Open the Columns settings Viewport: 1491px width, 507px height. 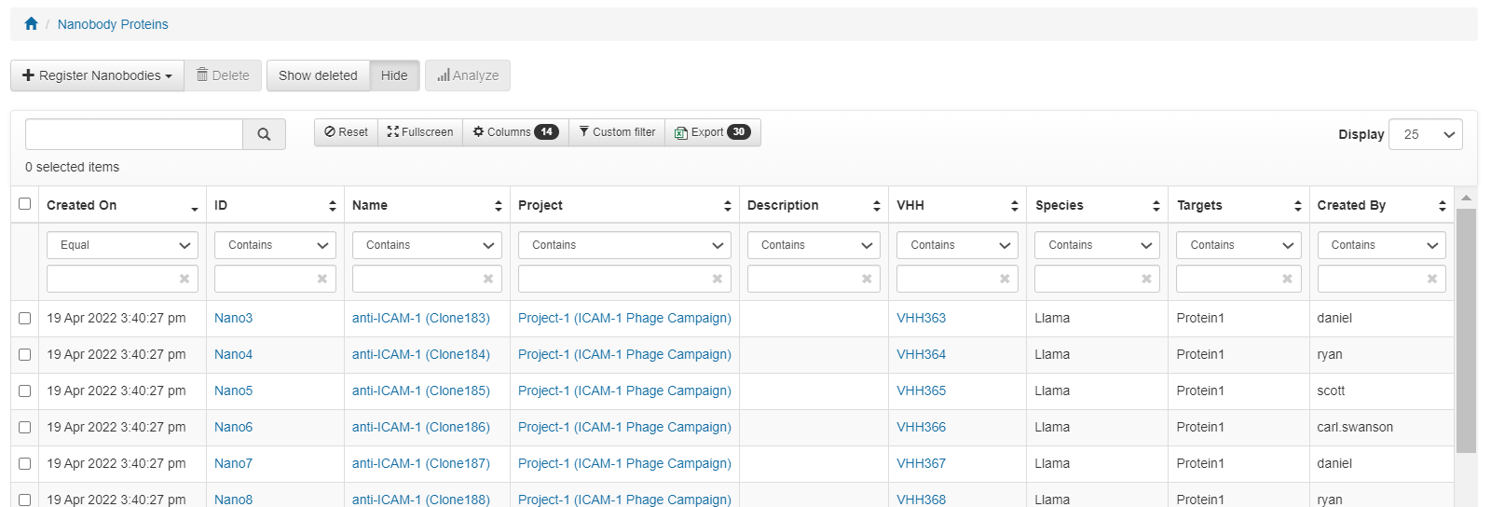click(515, 132)
